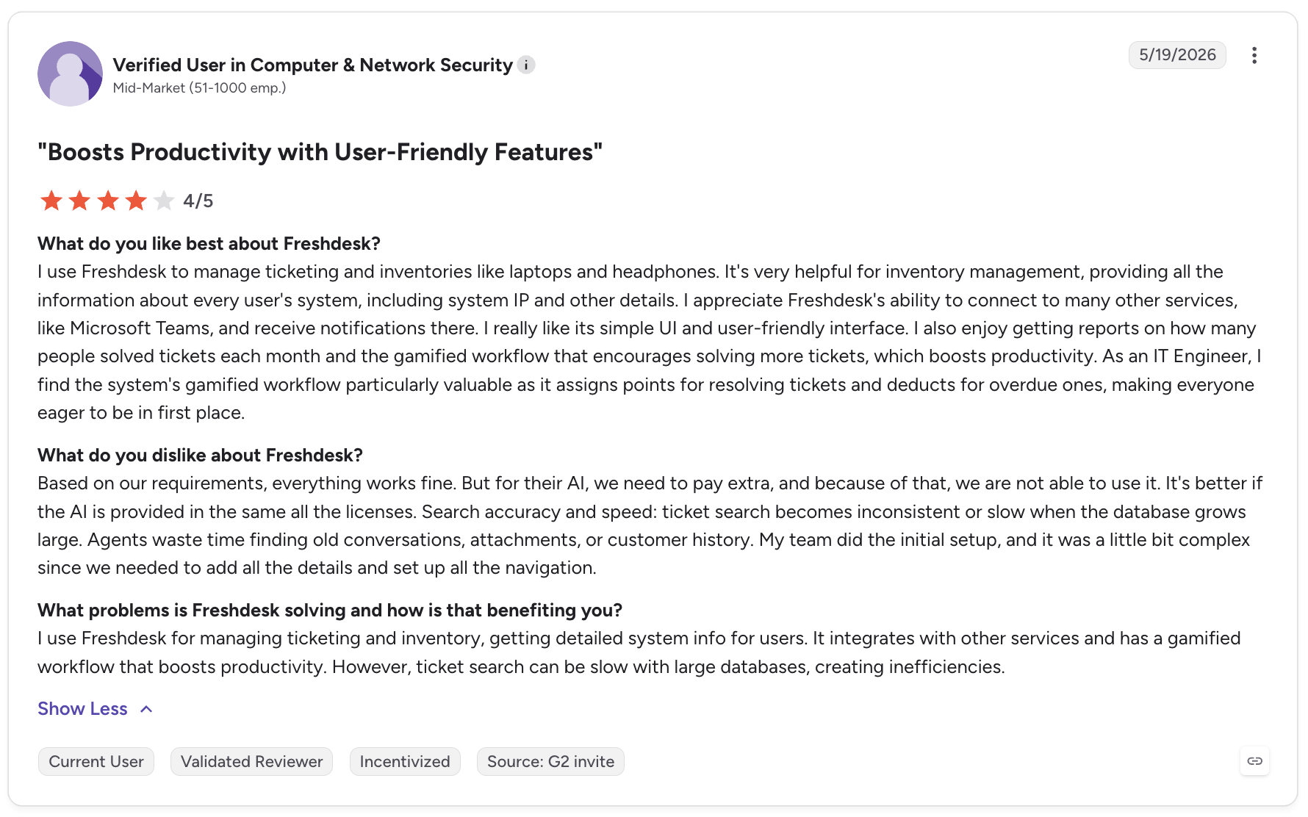Select the Current User tag

(x=96, y=761)
